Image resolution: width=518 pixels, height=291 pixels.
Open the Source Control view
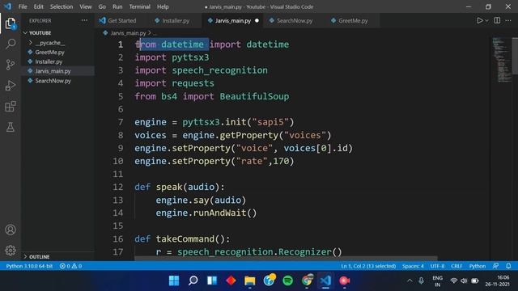(11, 65)
